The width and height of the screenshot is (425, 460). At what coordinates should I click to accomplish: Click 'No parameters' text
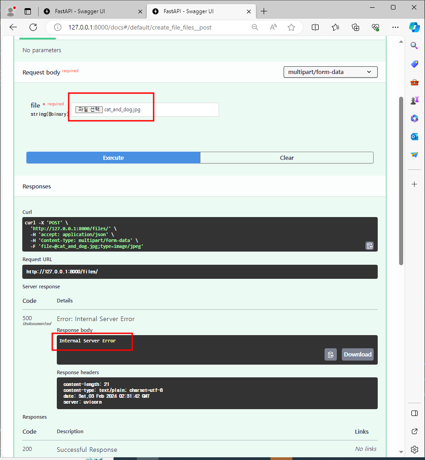[42, 50]
